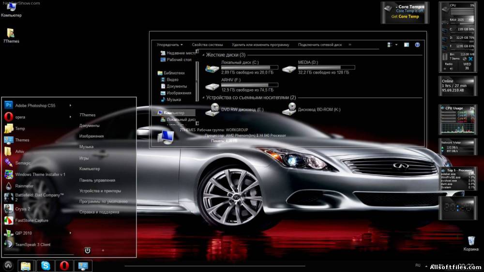Launch Crysis 2 from Start menu
This screenshot has width=484, height=272.
point(23,209)
